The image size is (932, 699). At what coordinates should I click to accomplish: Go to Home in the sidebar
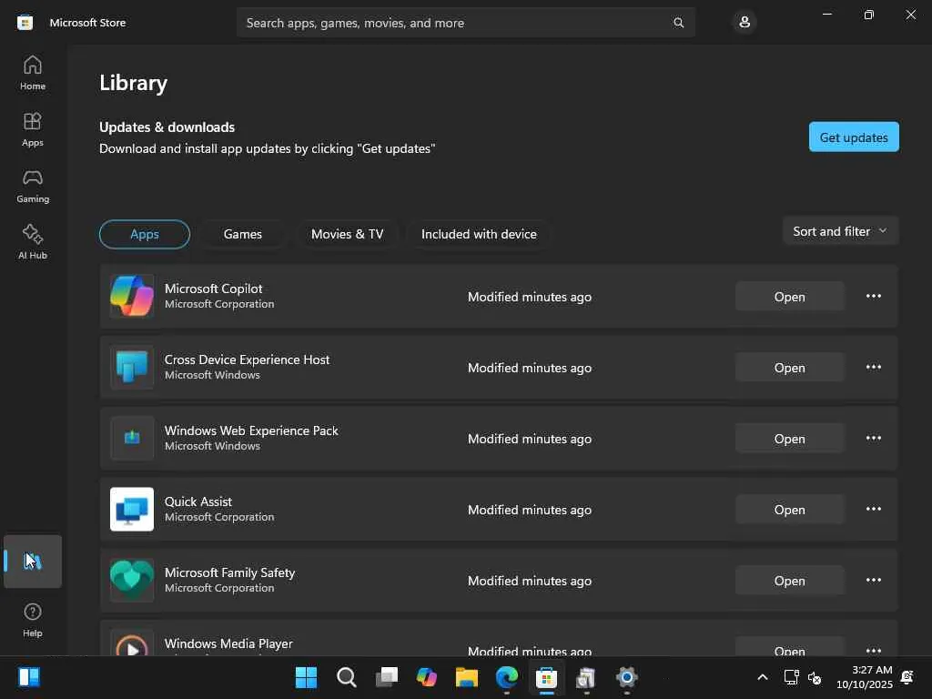pyautogui.click(x=32, y=73)
